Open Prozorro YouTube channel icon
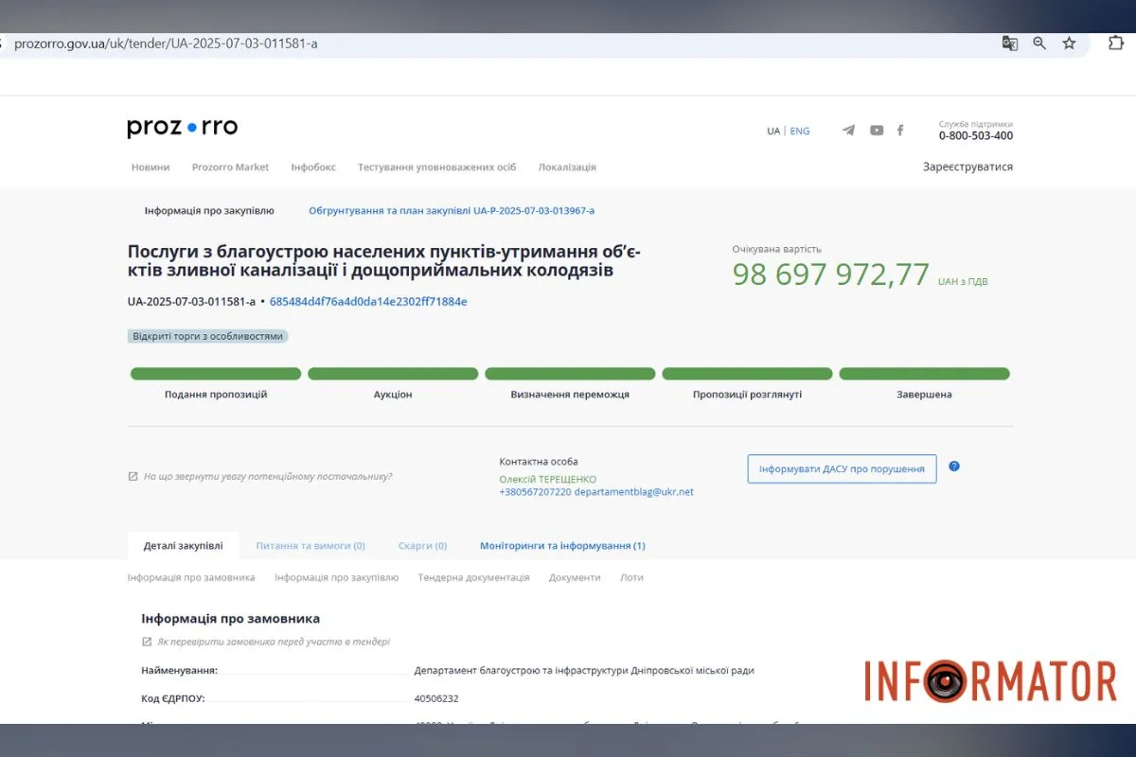The image size is (1136, 757). [877, 131]
